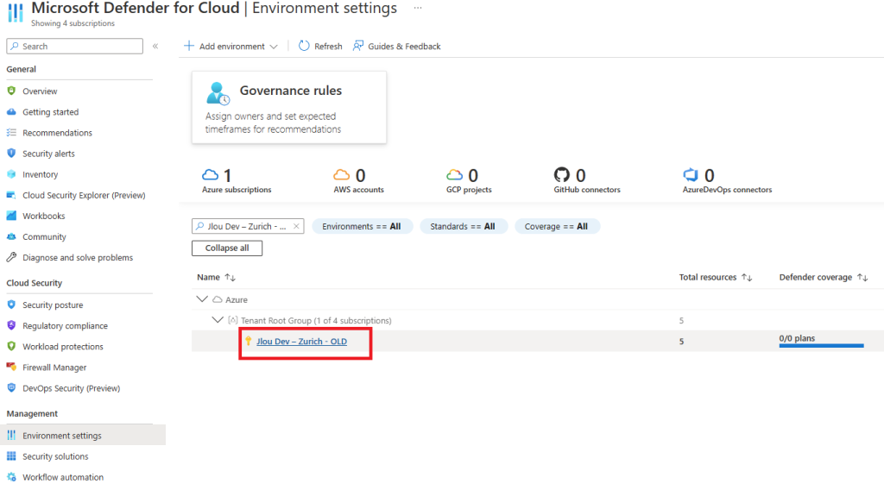Open the Add environment dropdown
Image resolution: width=884 pixels, height=490 pixels.
(231, 47)
